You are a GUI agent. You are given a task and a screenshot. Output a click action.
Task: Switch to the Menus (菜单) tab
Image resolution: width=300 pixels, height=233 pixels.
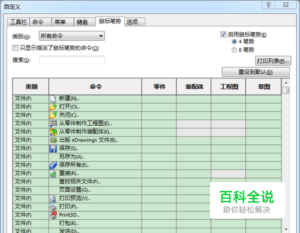tap(63, 22)
